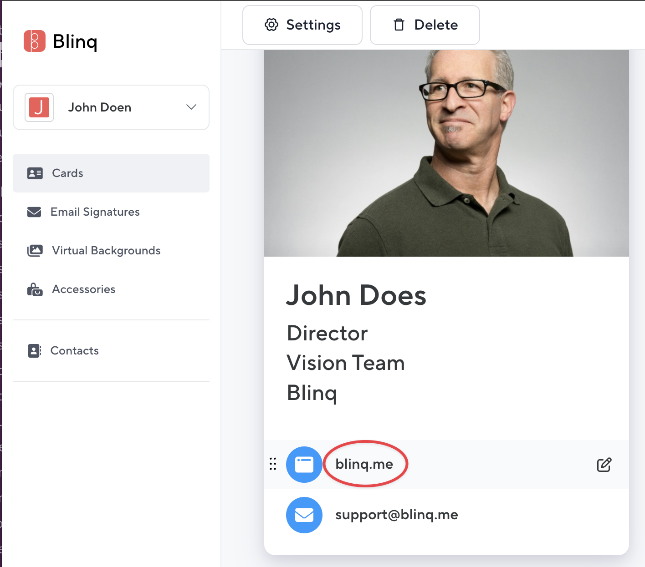Click the Contacts book icon
The height and width of the screenshot is (567, 645).
click(x=35, y=351)
